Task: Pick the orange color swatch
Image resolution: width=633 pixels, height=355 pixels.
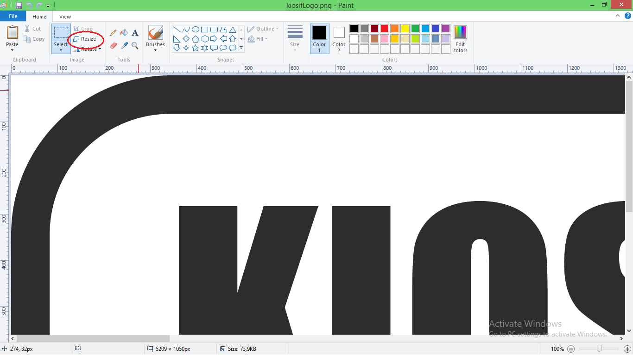Action: pos(395,29)
